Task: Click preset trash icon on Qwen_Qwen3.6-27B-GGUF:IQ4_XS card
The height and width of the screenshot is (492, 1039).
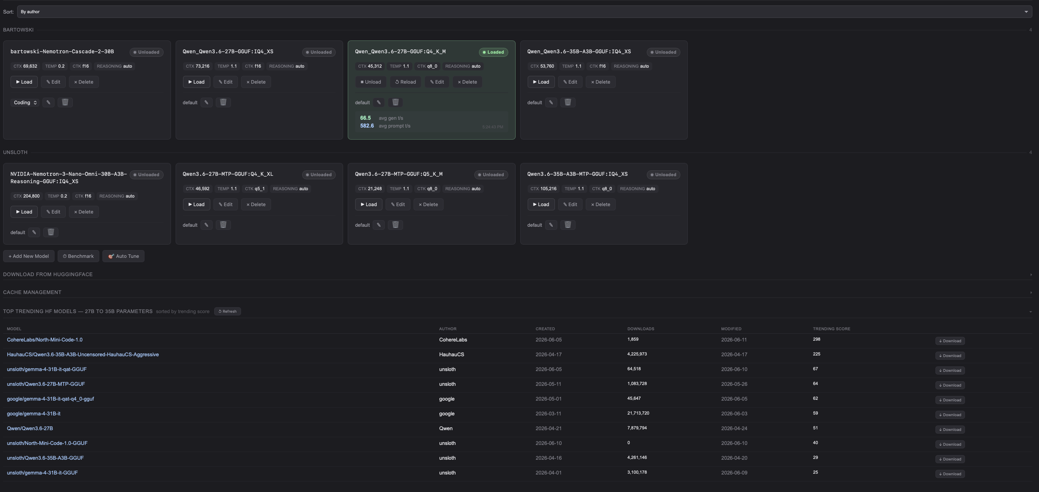Action: 223,102
